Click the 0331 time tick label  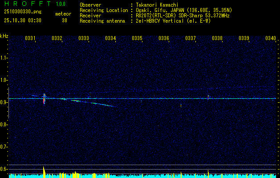click(30, 38)
